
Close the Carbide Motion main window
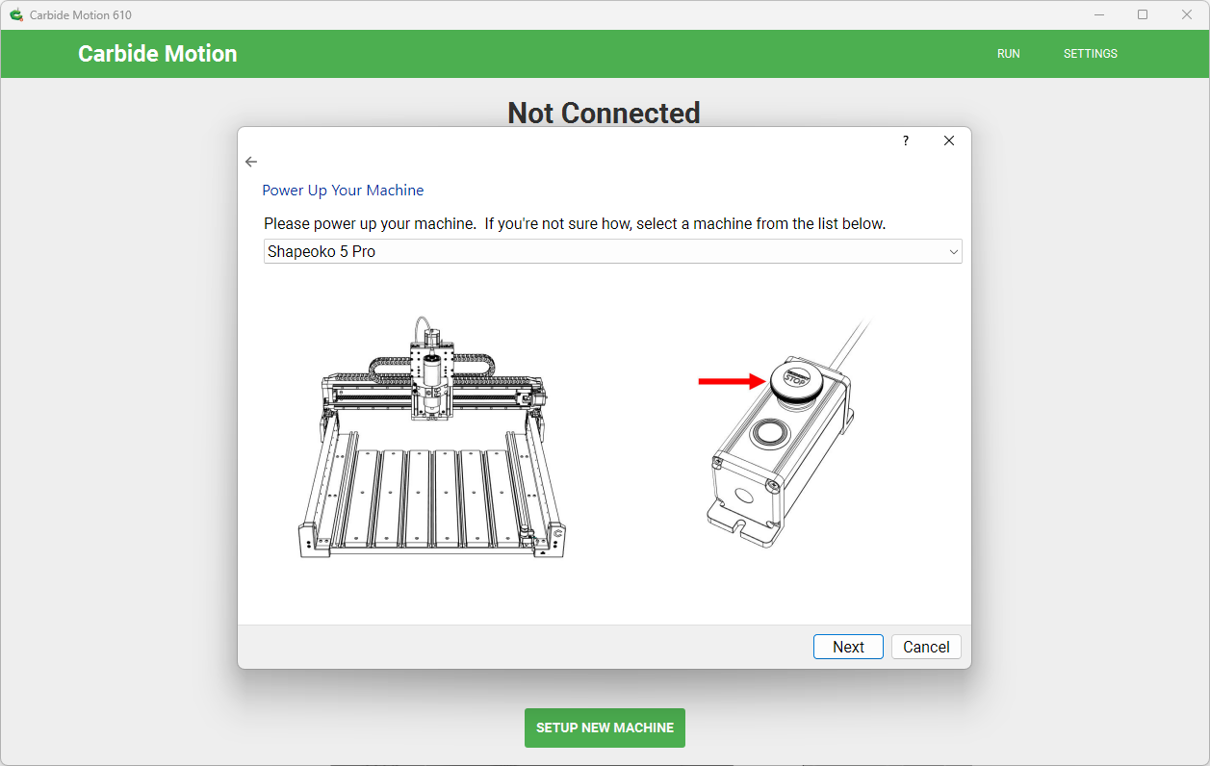[x=1187, y=14]
